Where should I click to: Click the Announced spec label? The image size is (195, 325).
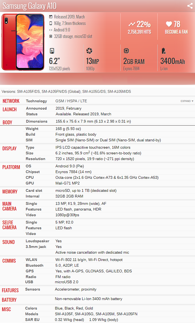(36, 108)
